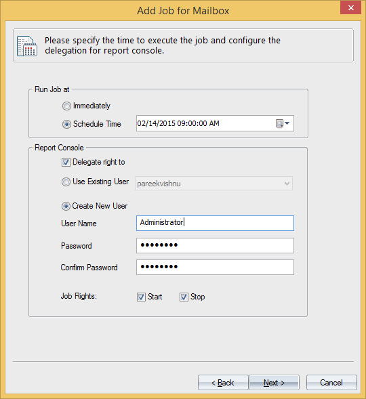Screen dimensions: 366x399
Task: Click the schedule calendar report icon
Action: 27,46
